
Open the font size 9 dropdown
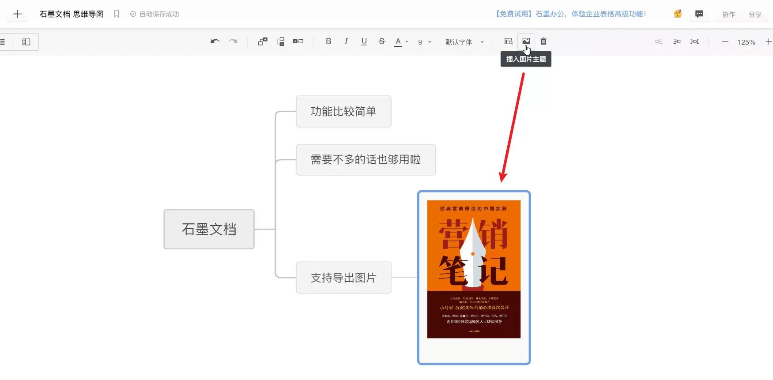point(424,42)
